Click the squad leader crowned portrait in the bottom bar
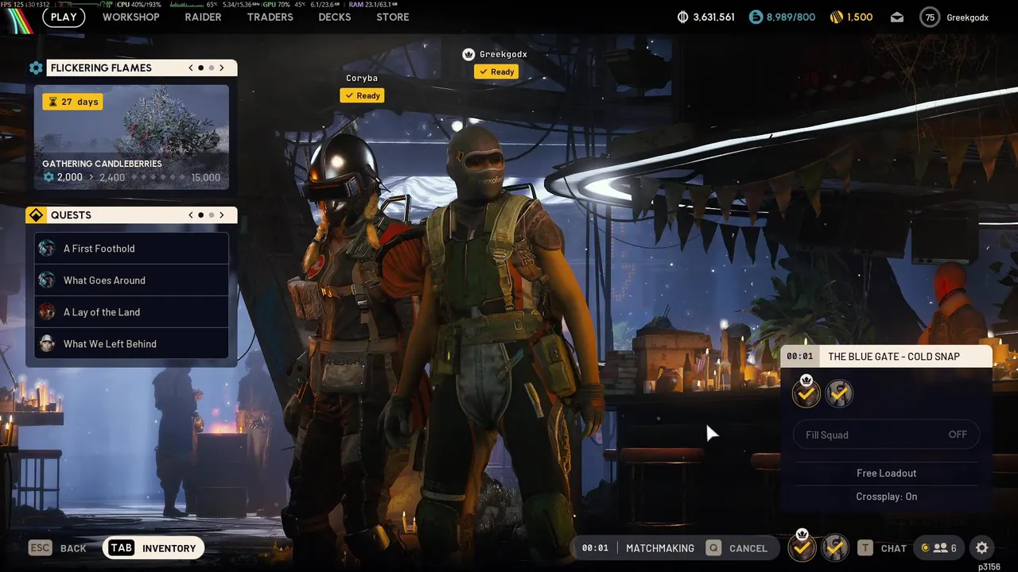This screenshot has height=572, width=1018. pyautogui.click(x=802, y=547)
